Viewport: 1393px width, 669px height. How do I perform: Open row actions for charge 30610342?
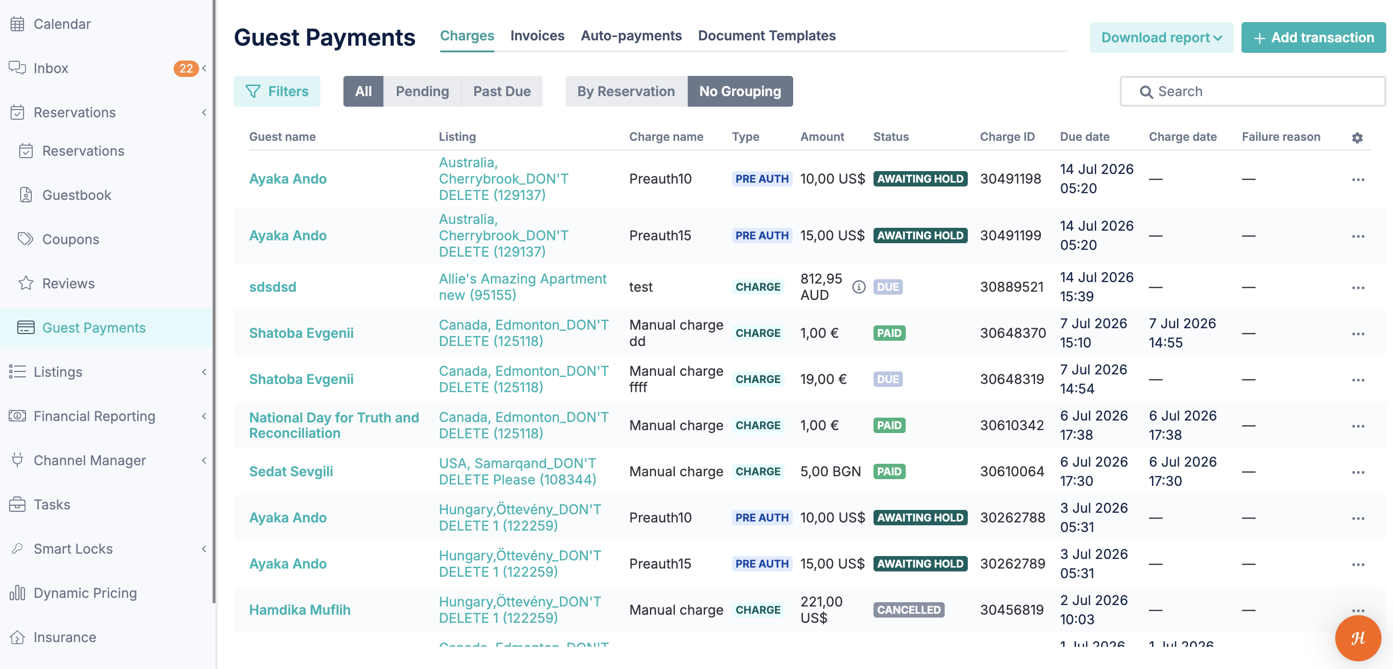coord(1358,426)
